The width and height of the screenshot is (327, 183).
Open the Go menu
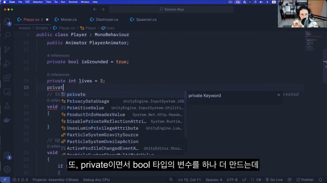pyautogui.click(x=56, y=2)
